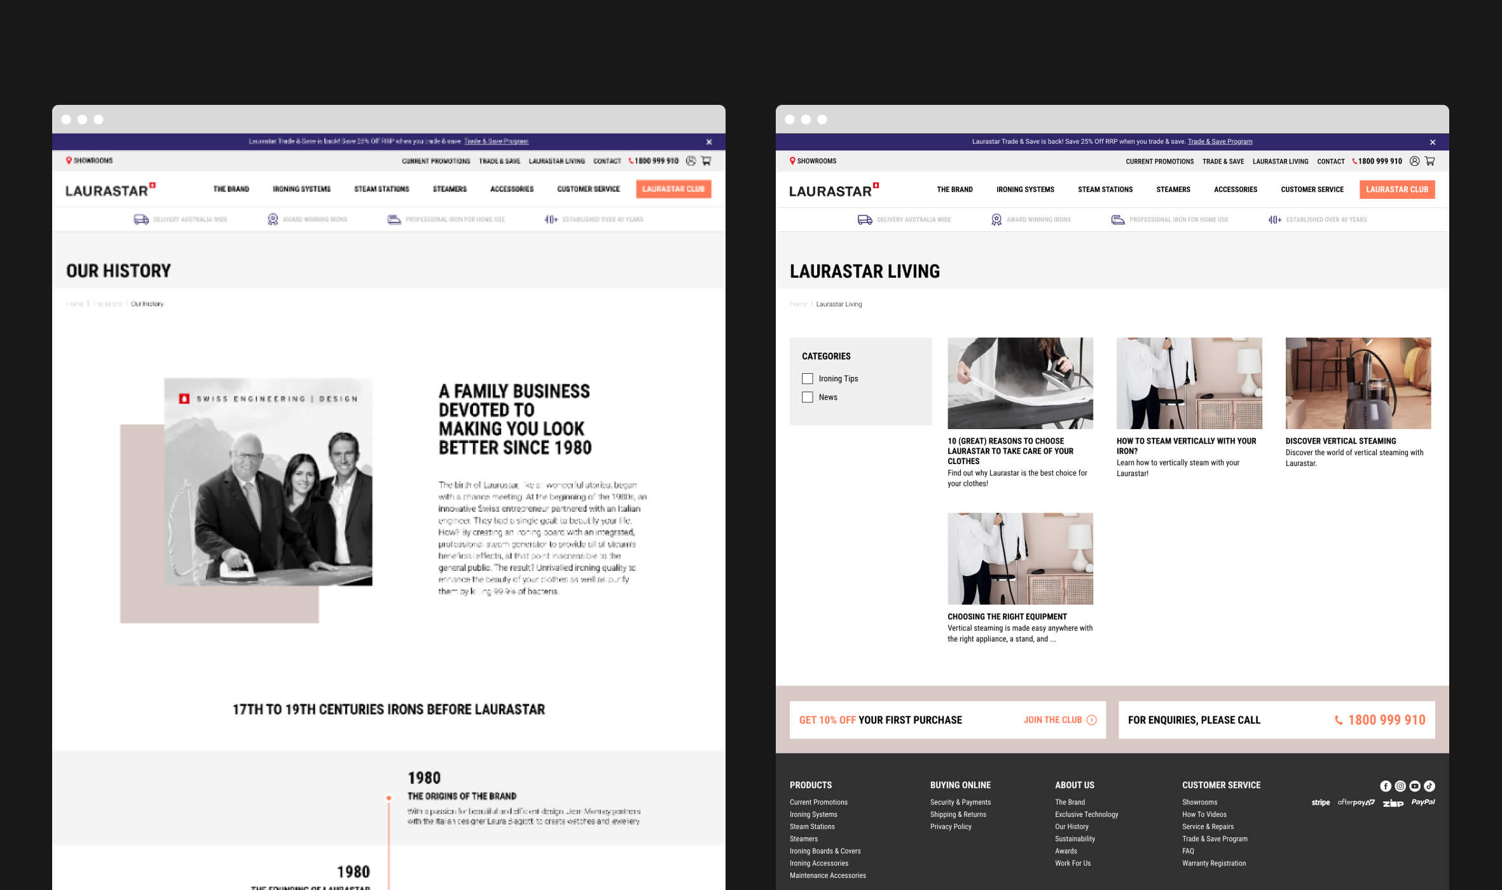The height and width of the screenshot is (890, 1502).
Task: Click the phone icon next to 1800 999 910
Action: [x=1354, y=161]
